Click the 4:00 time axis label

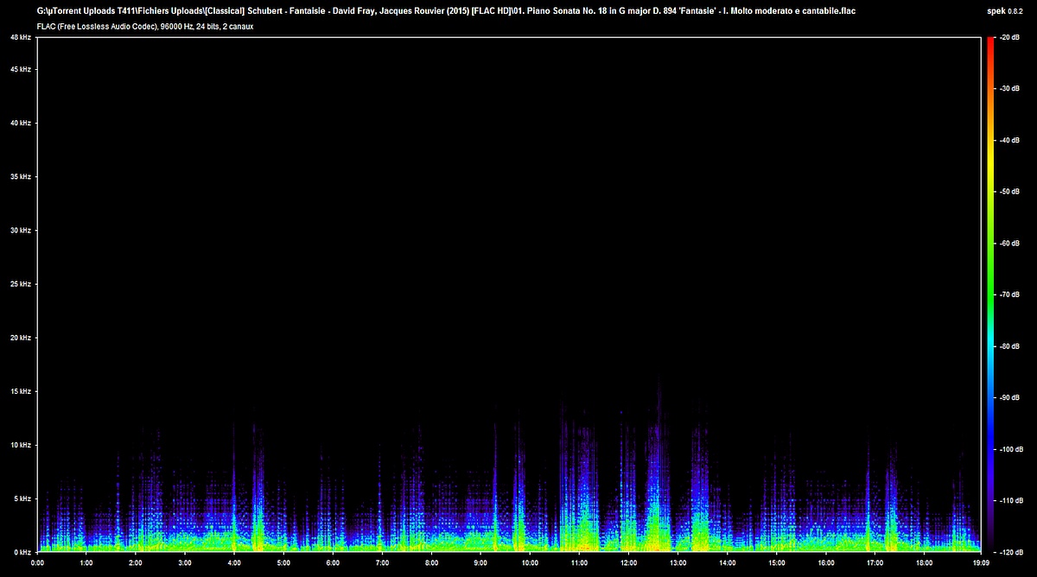click(234, 563)
